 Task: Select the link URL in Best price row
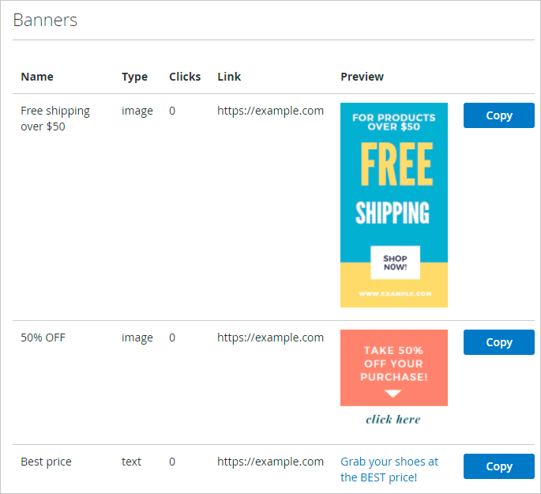[270, 462]
